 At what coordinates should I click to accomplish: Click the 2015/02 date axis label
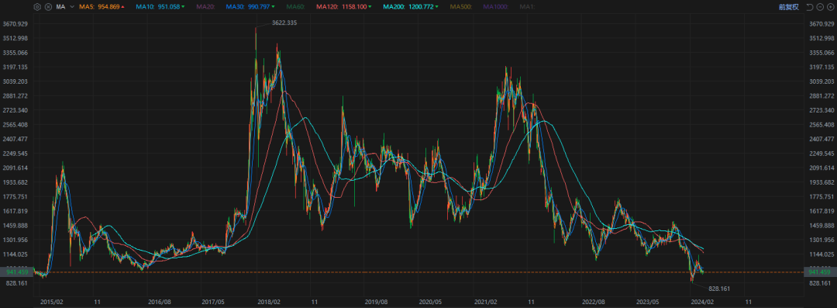(53, 302)
